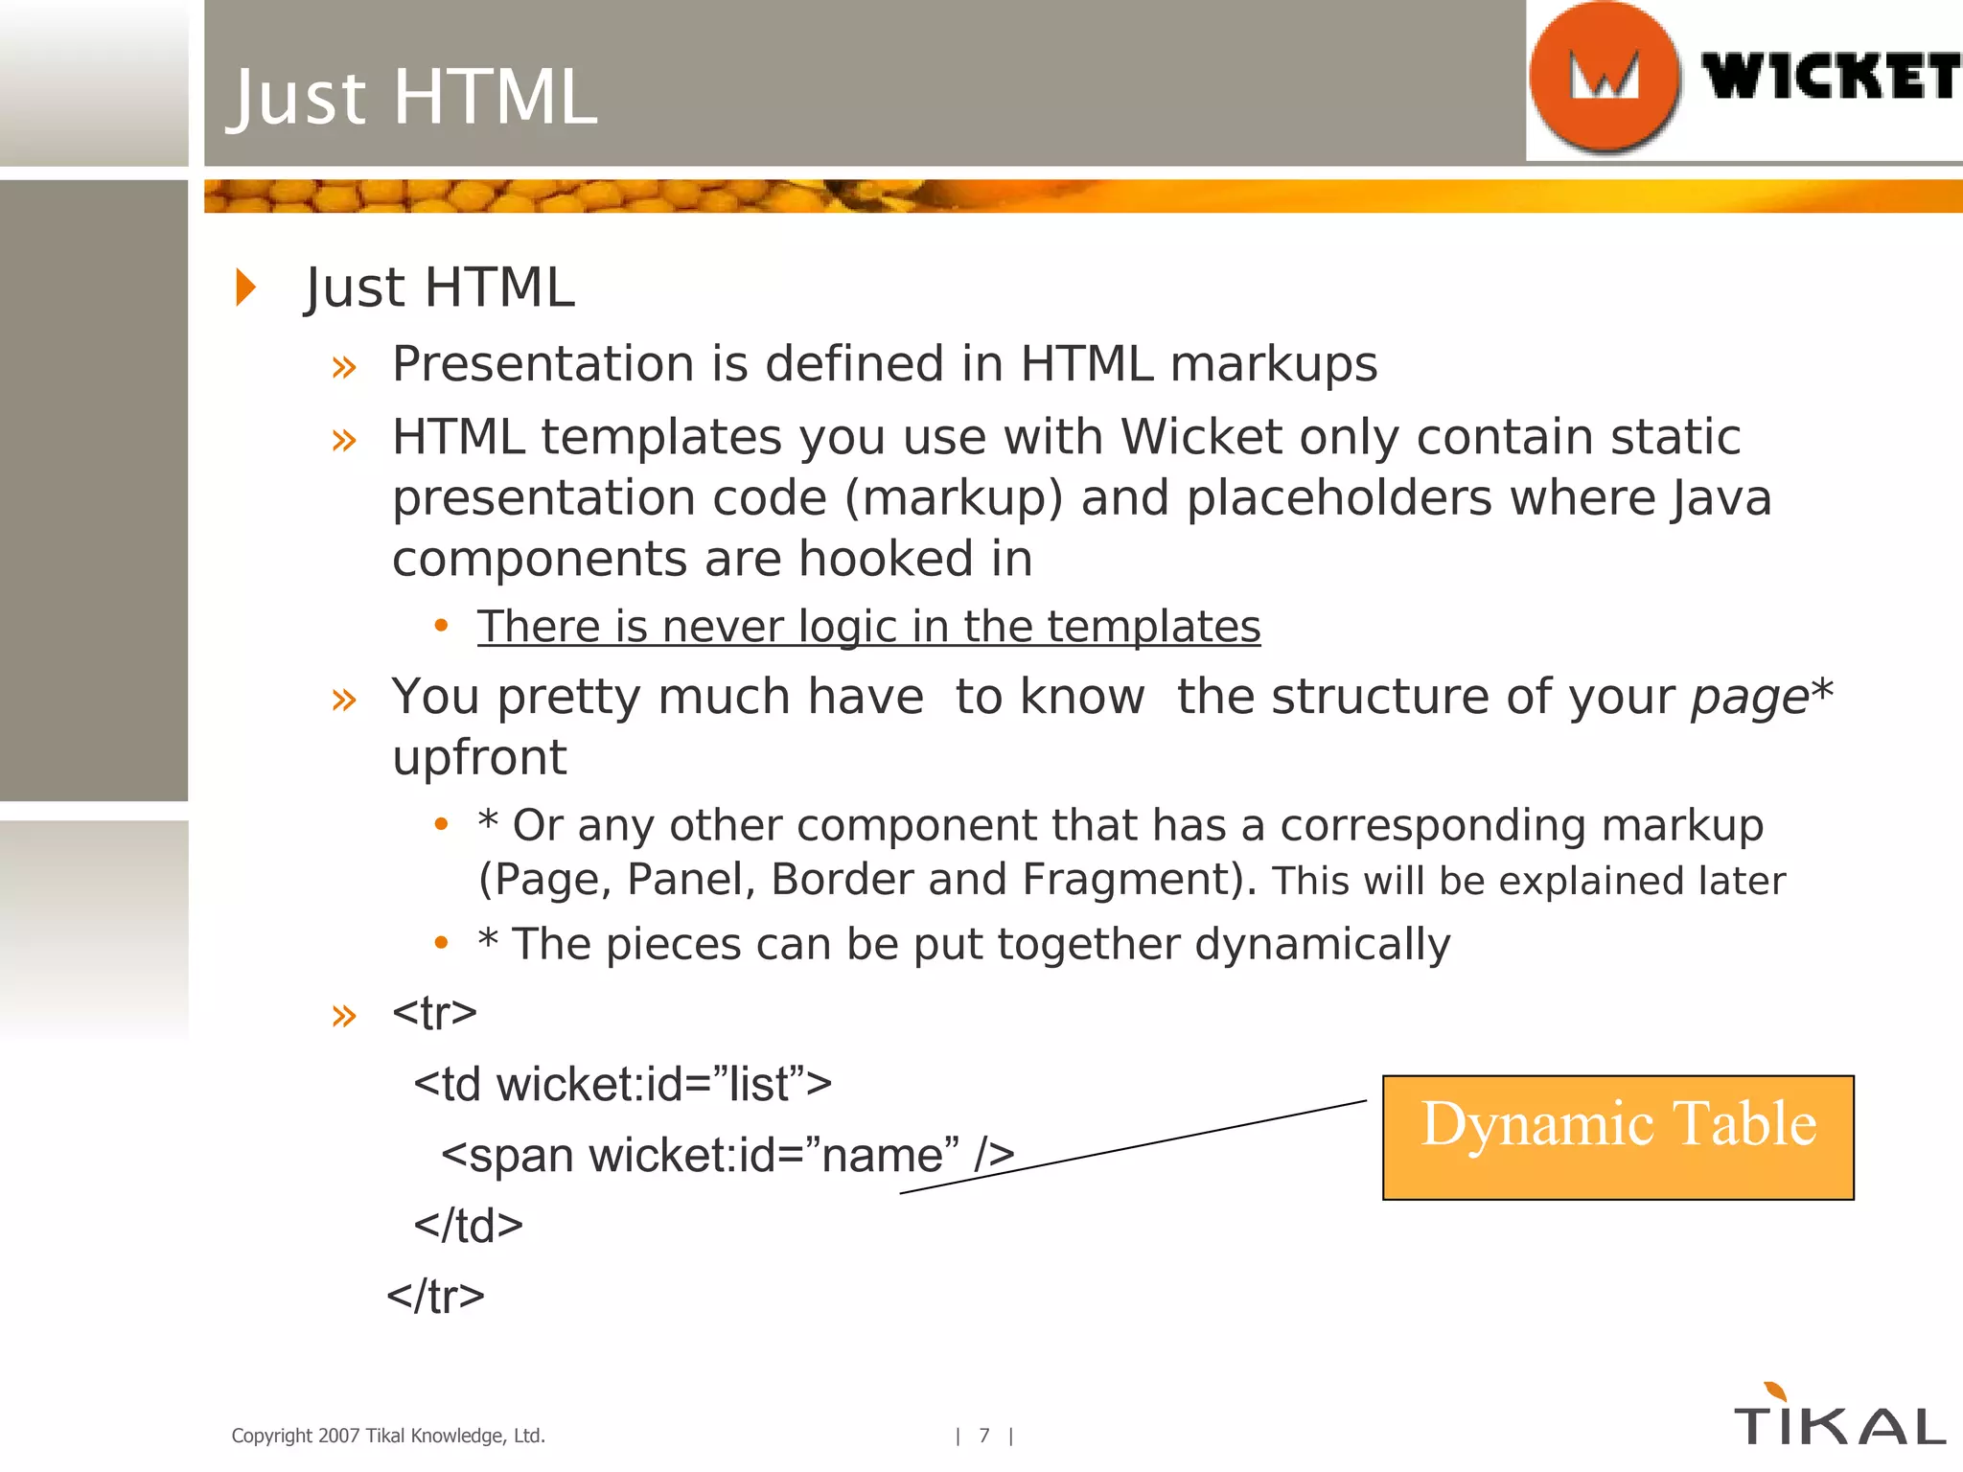The height and width of the screenshot is (1472, 1963).
Task: Click chevron bullet before You pretty much
Action: pos(343,700)
